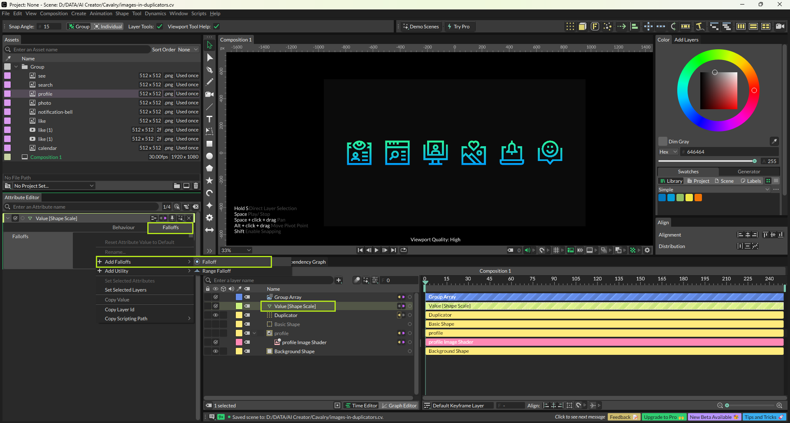Click the Demo Scenes button
790x423 pixels.
(421, 27)
